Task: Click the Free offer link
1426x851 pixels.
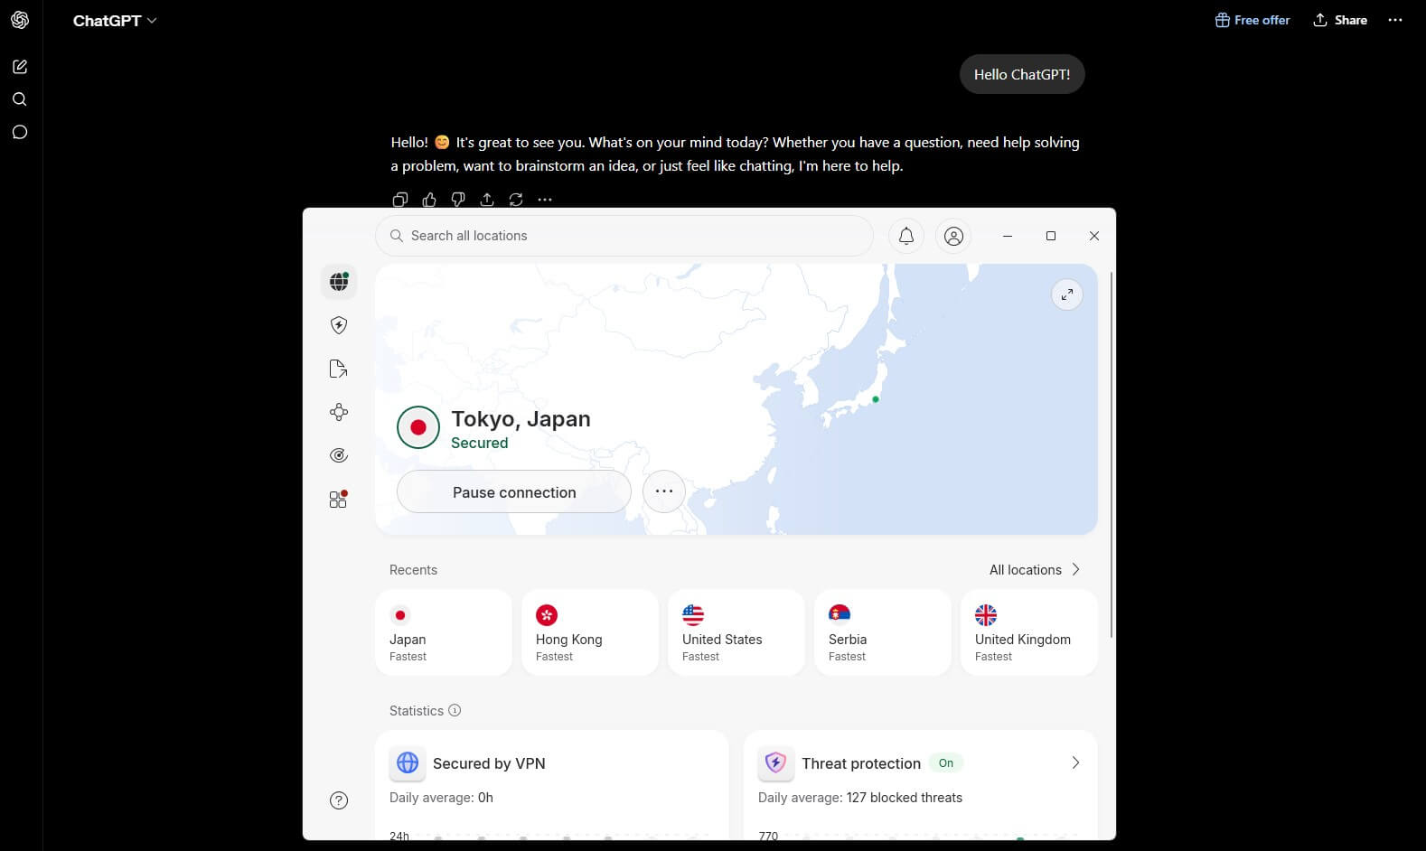Action: [1252, 20]
